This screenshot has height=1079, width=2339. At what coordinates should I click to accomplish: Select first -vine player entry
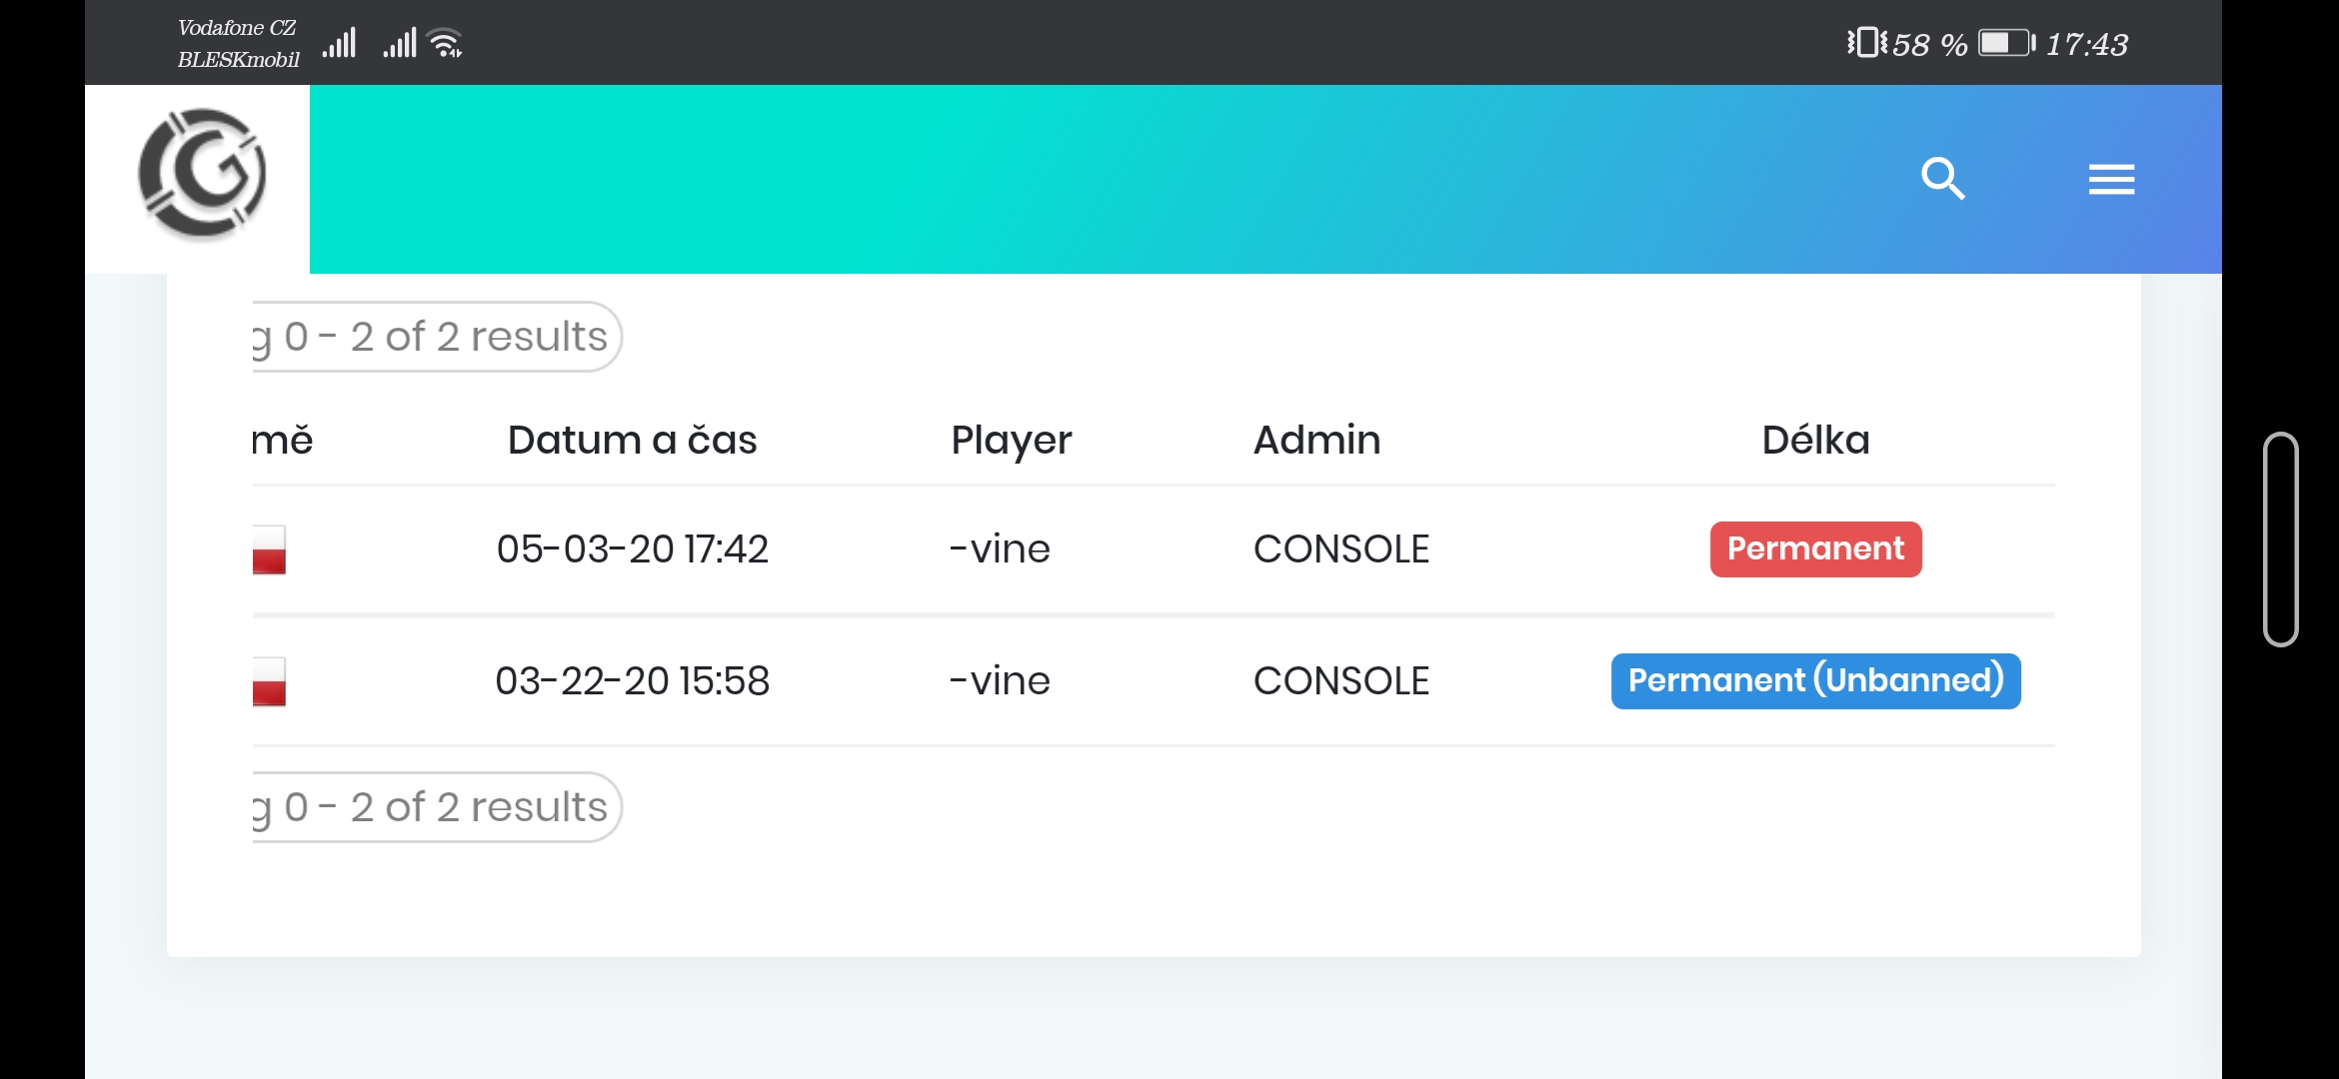click(1000, 548)
